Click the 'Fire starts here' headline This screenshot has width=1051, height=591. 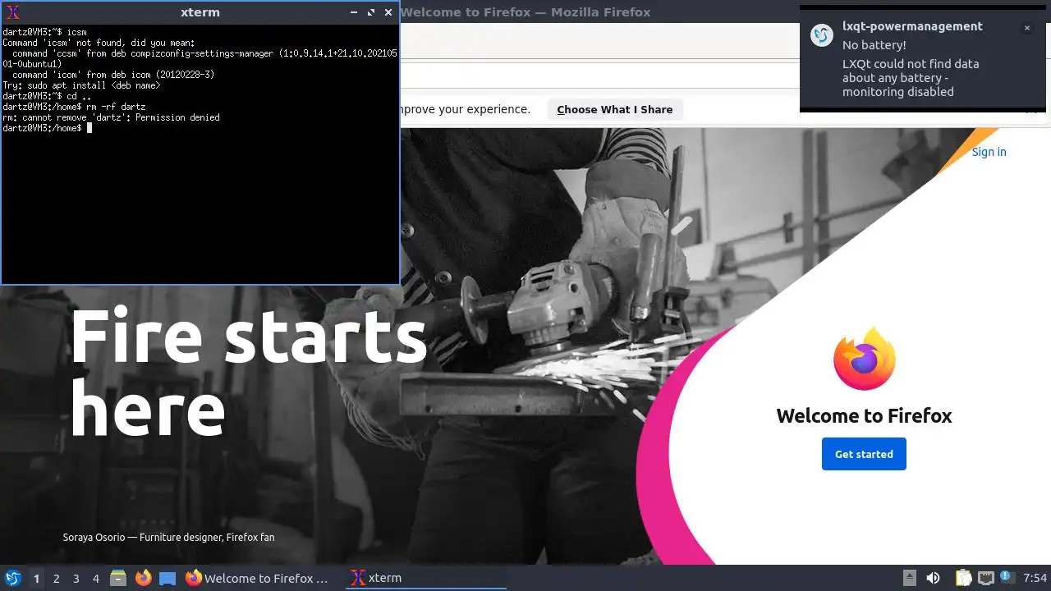[248, 372]
